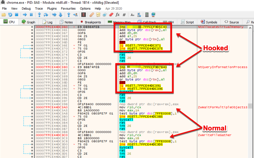Stop debugging with the blue square icon
Image resolution: width=254 pixels, height=158 pixels.
[x=16, y=15]
